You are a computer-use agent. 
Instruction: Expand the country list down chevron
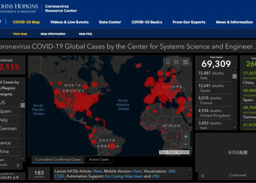(23, 158)
